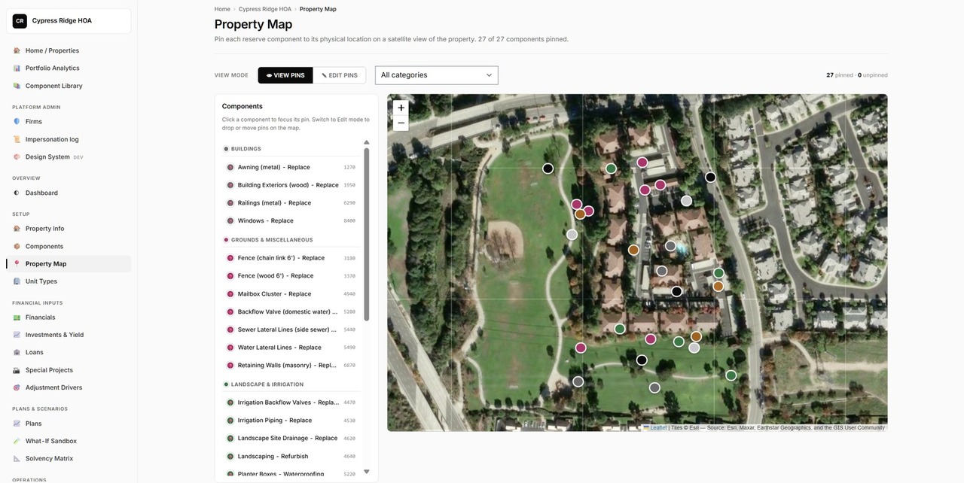Zoom out on the satellite map
The width and height of the screenshot is (964, 483).
point(401,123)
